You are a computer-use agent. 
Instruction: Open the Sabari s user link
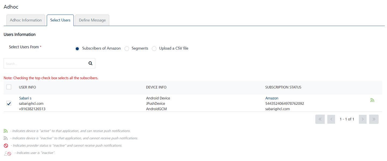click(25, 98)
